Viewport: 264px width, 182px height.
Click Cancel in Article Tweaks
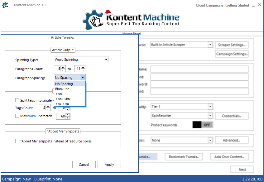(84, 165)
